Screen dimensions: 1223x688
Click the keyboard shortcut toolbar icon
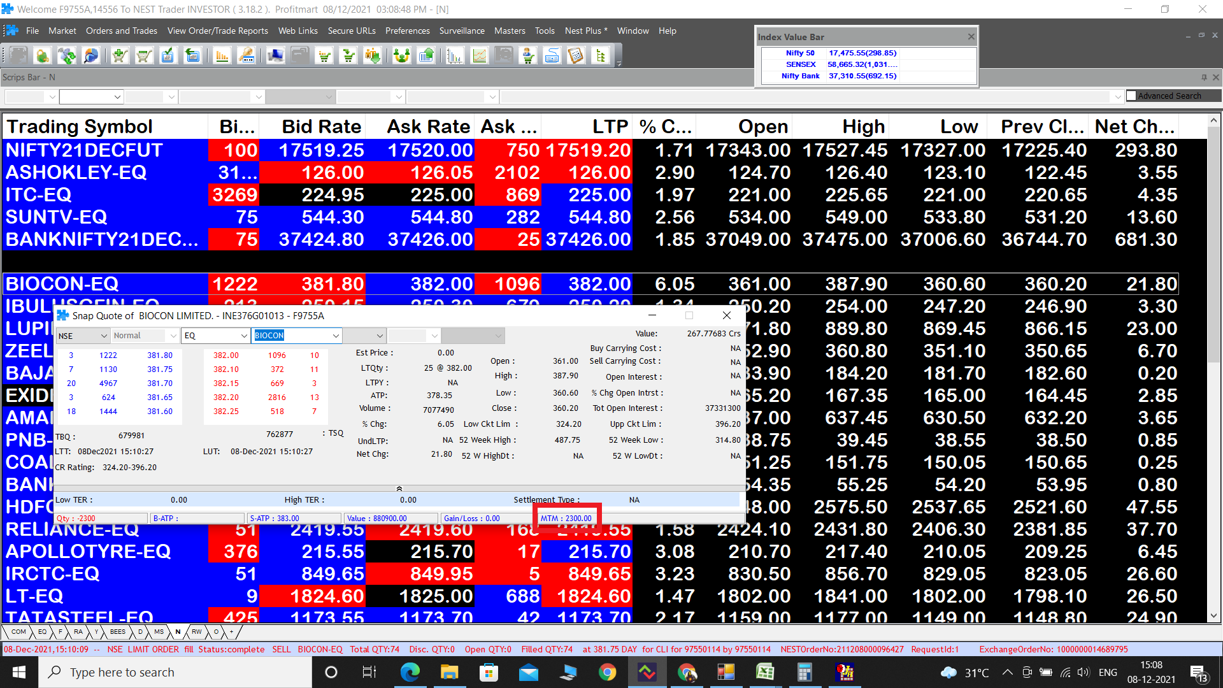click(552, 56)
